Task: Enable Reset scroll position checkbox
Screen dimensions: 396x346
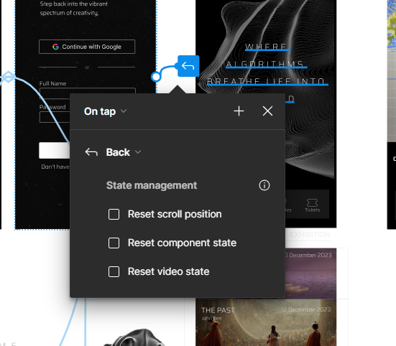Action: pyautogui.click(x=114, y=214)
